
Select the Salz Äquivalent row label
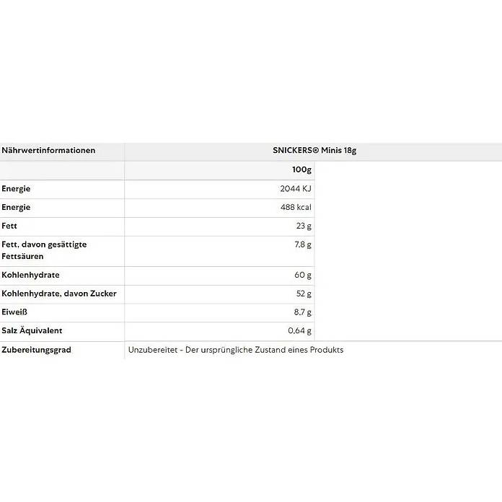point(32,331)
